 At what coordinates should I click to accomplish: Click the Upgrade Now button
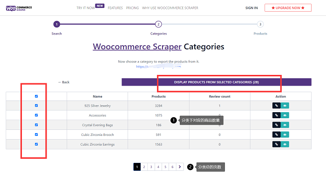click(288, 8)
